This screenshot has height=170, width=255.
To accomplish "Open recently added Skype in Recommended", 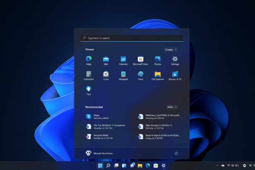I will 97,117.
